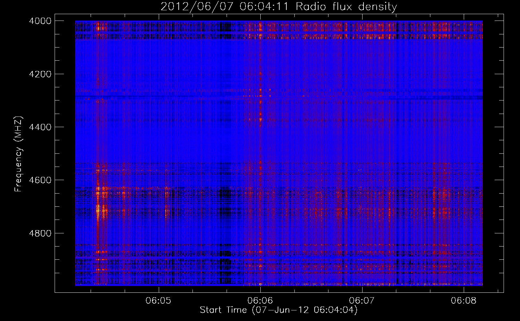Click the 4200 frequency tick label
Viewport: 520px width, 321px height.
click(40, 74)
